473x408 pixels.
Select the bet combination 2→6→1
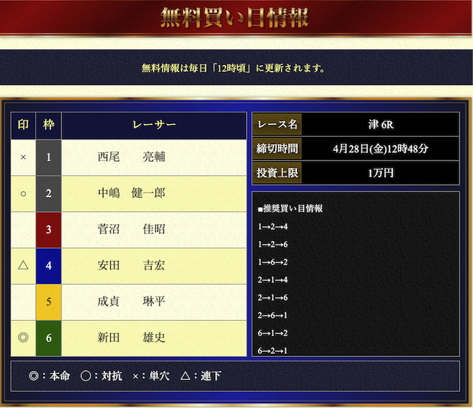[x=273, y=316]
